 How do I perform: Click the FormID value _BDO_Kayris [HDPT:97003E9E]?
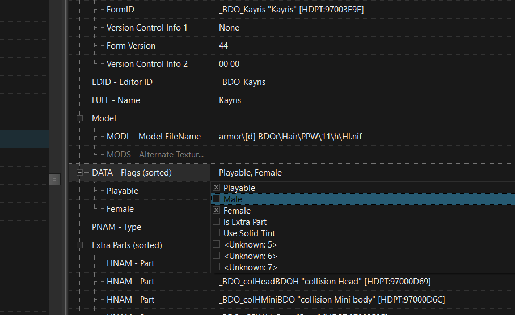pos(292,10)
